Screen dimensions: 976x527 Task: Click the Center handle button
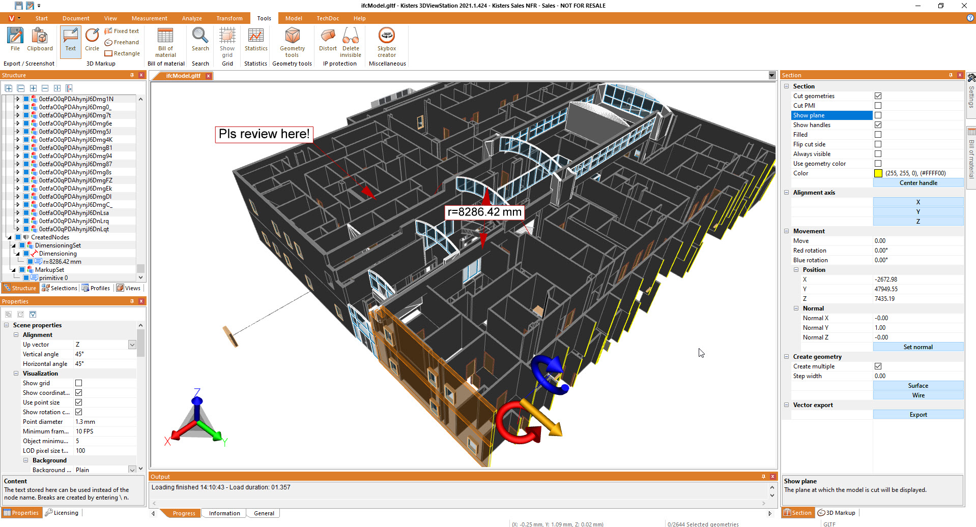(918, 183)
